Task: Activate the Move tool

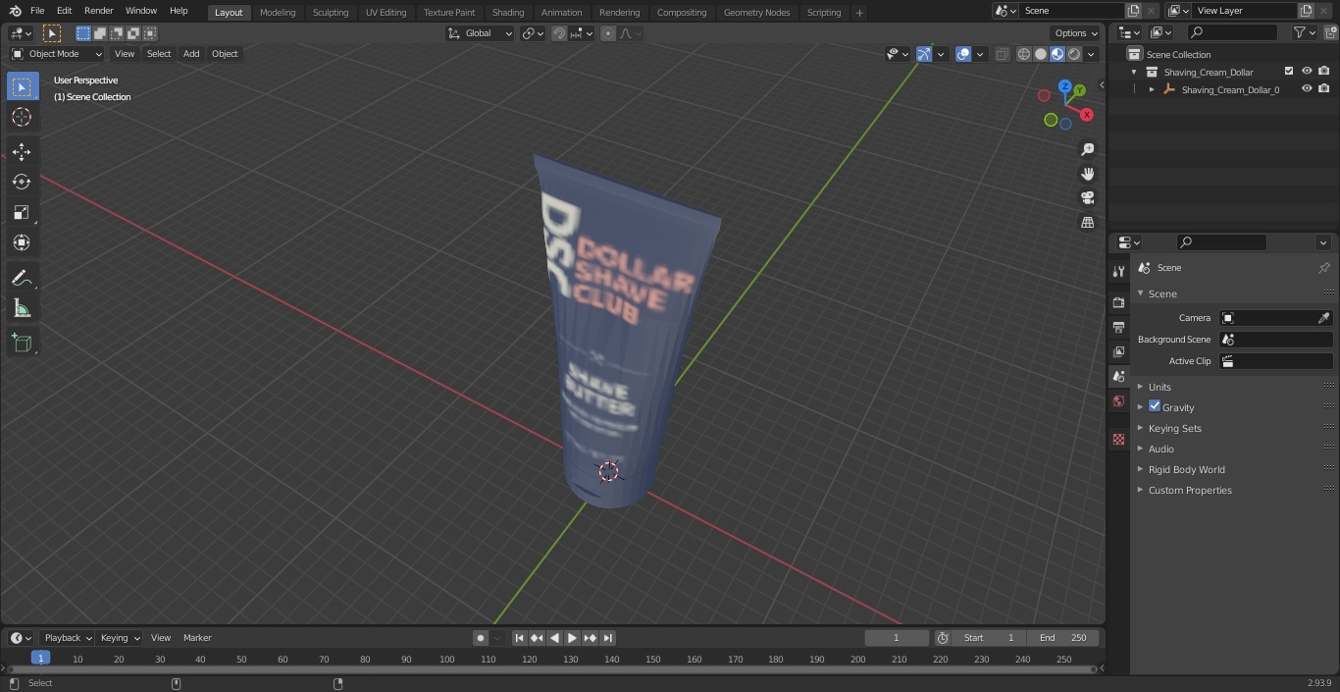Action: pyautogui.click(x=22, y=152)
